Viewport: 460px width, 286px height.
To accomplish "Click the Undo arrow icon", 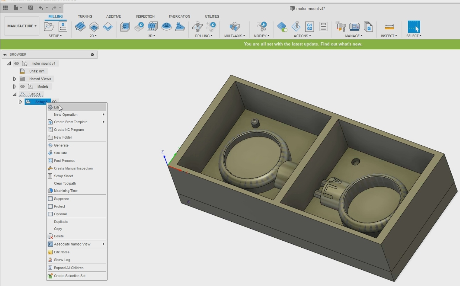I will pos(41,8).
